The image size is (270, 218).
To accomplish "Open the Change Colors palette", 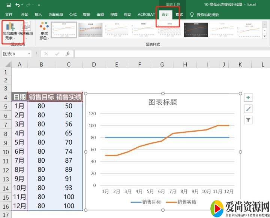I will coord(44,31).
